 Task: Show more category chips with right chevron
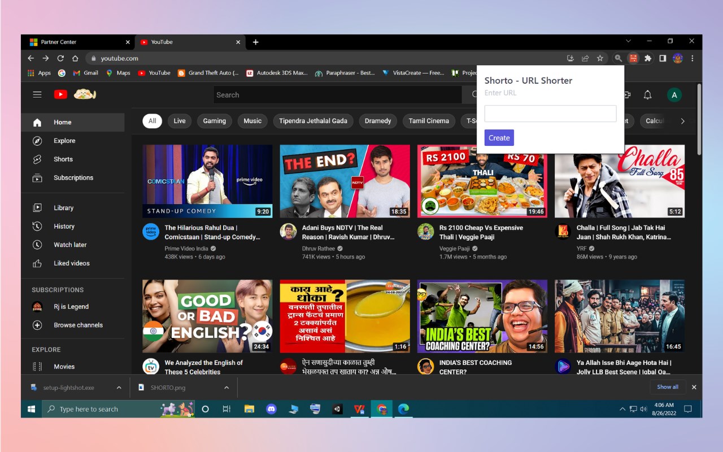(682, 121)
